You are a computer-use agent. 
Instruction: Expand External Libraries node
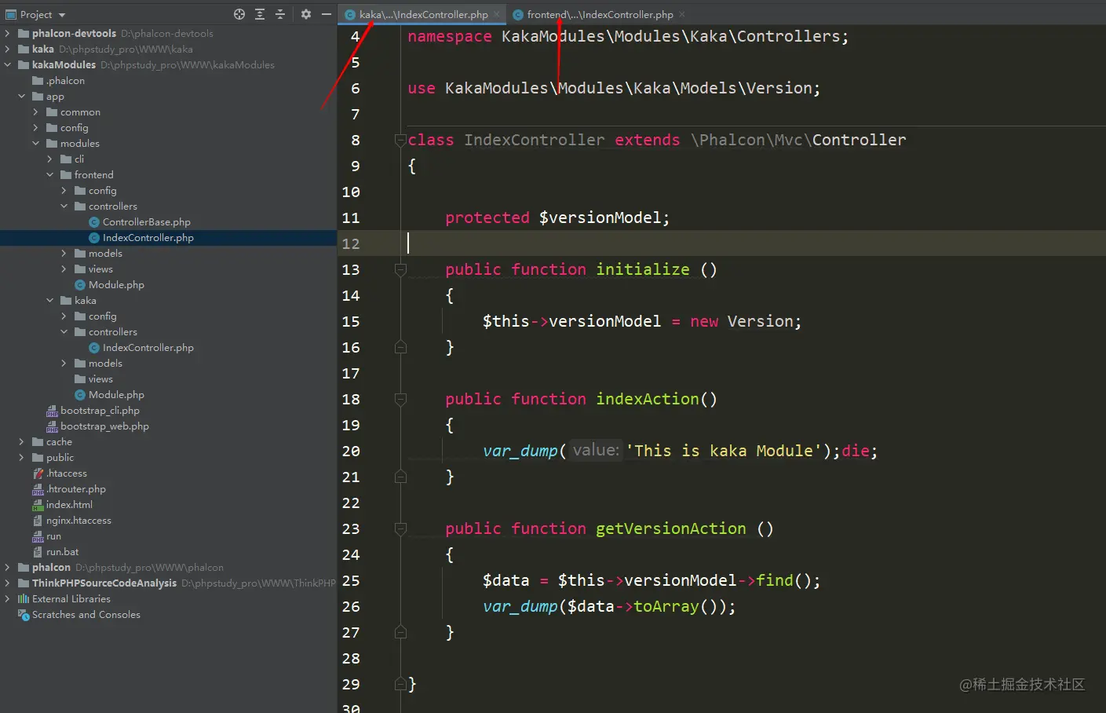[8, 598]
